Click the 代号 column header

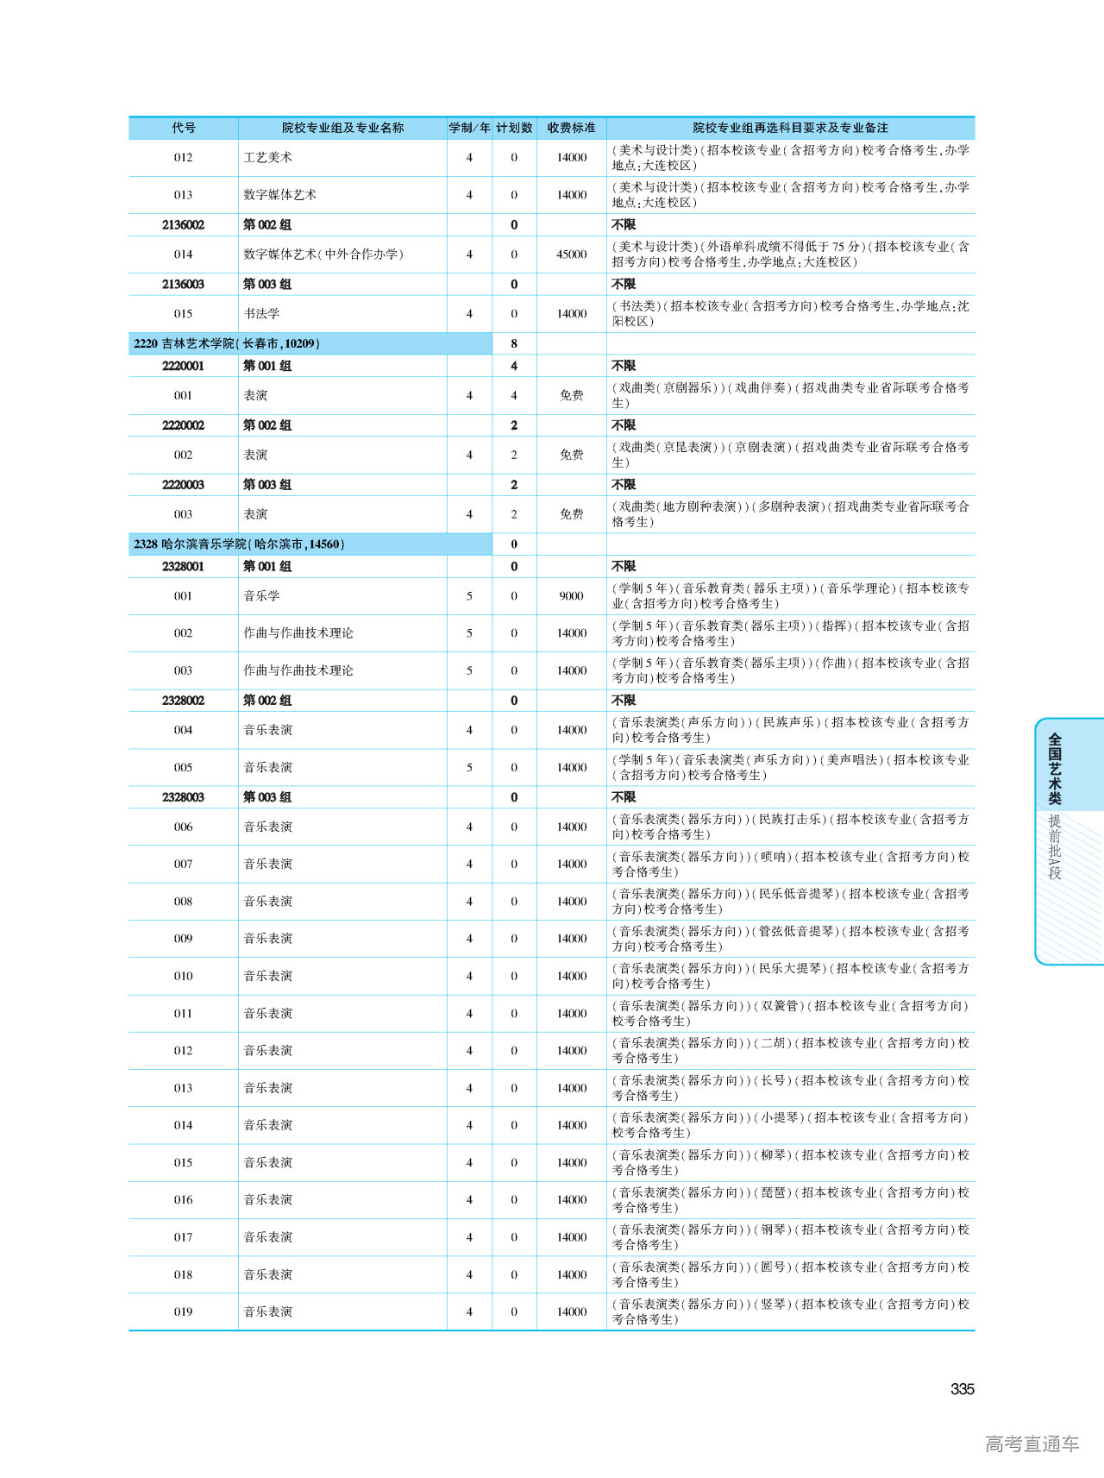click(x=183, y=128)
